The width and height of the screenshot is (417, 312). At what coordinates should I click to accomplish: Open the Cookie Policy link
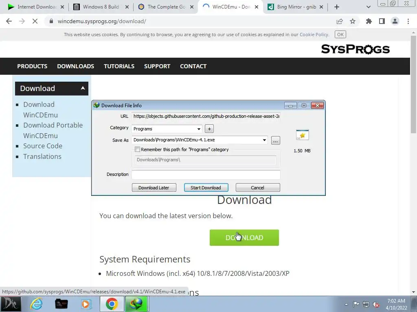(314, 35)
